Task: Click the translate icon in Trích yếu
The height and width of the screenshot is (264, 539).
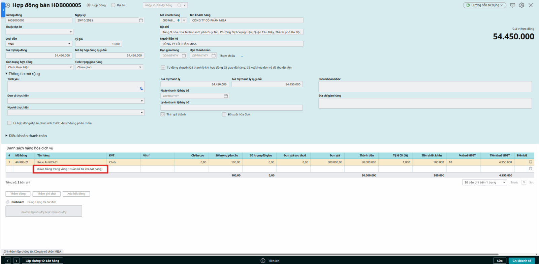Action: pos(141,89)
